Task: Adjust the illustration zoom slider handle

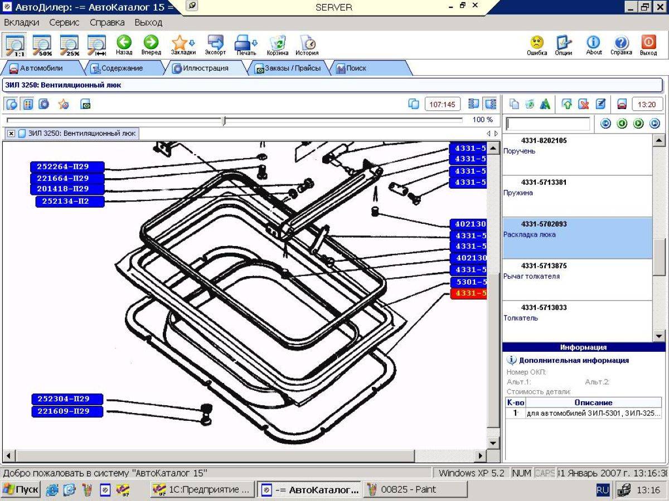Action: 224,120
